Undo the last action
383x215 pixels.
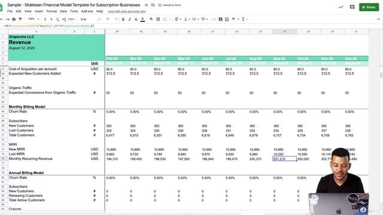click(1, 19)
